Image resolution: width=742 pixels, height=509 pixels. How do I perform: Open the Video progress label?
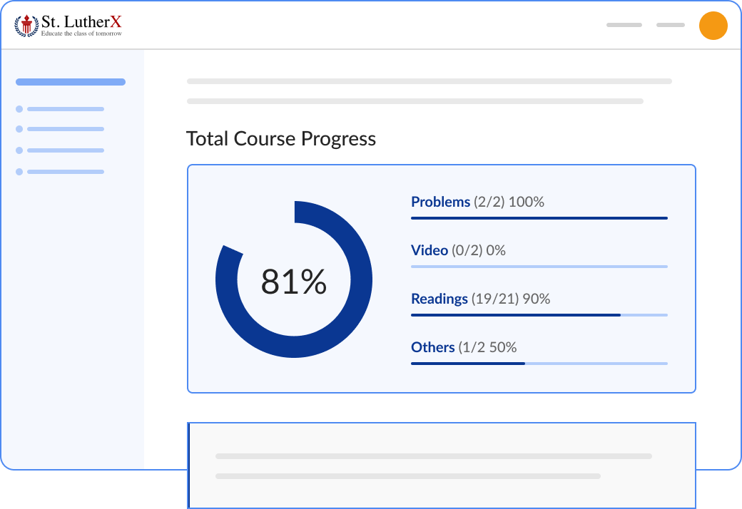[430, 250]
